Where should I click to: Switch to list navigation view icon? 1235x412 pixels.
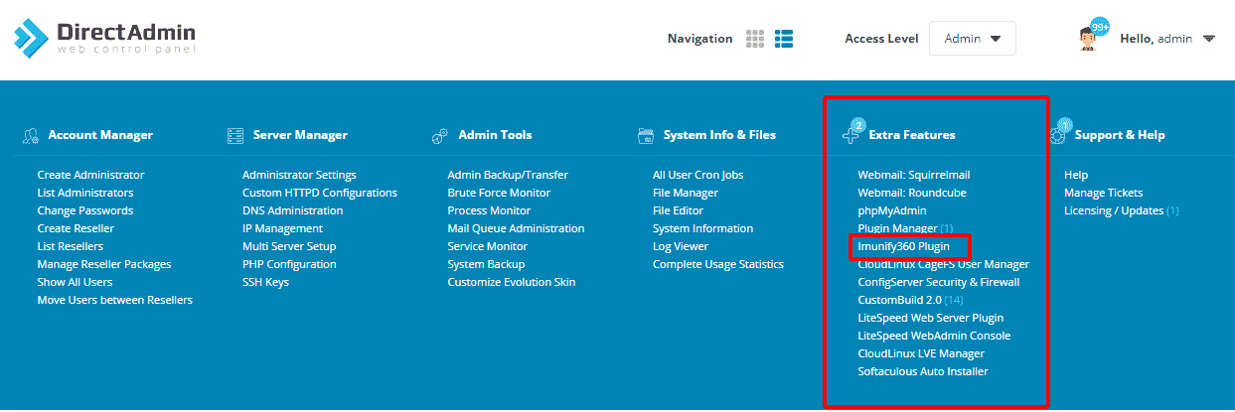(x=784, y=39)
